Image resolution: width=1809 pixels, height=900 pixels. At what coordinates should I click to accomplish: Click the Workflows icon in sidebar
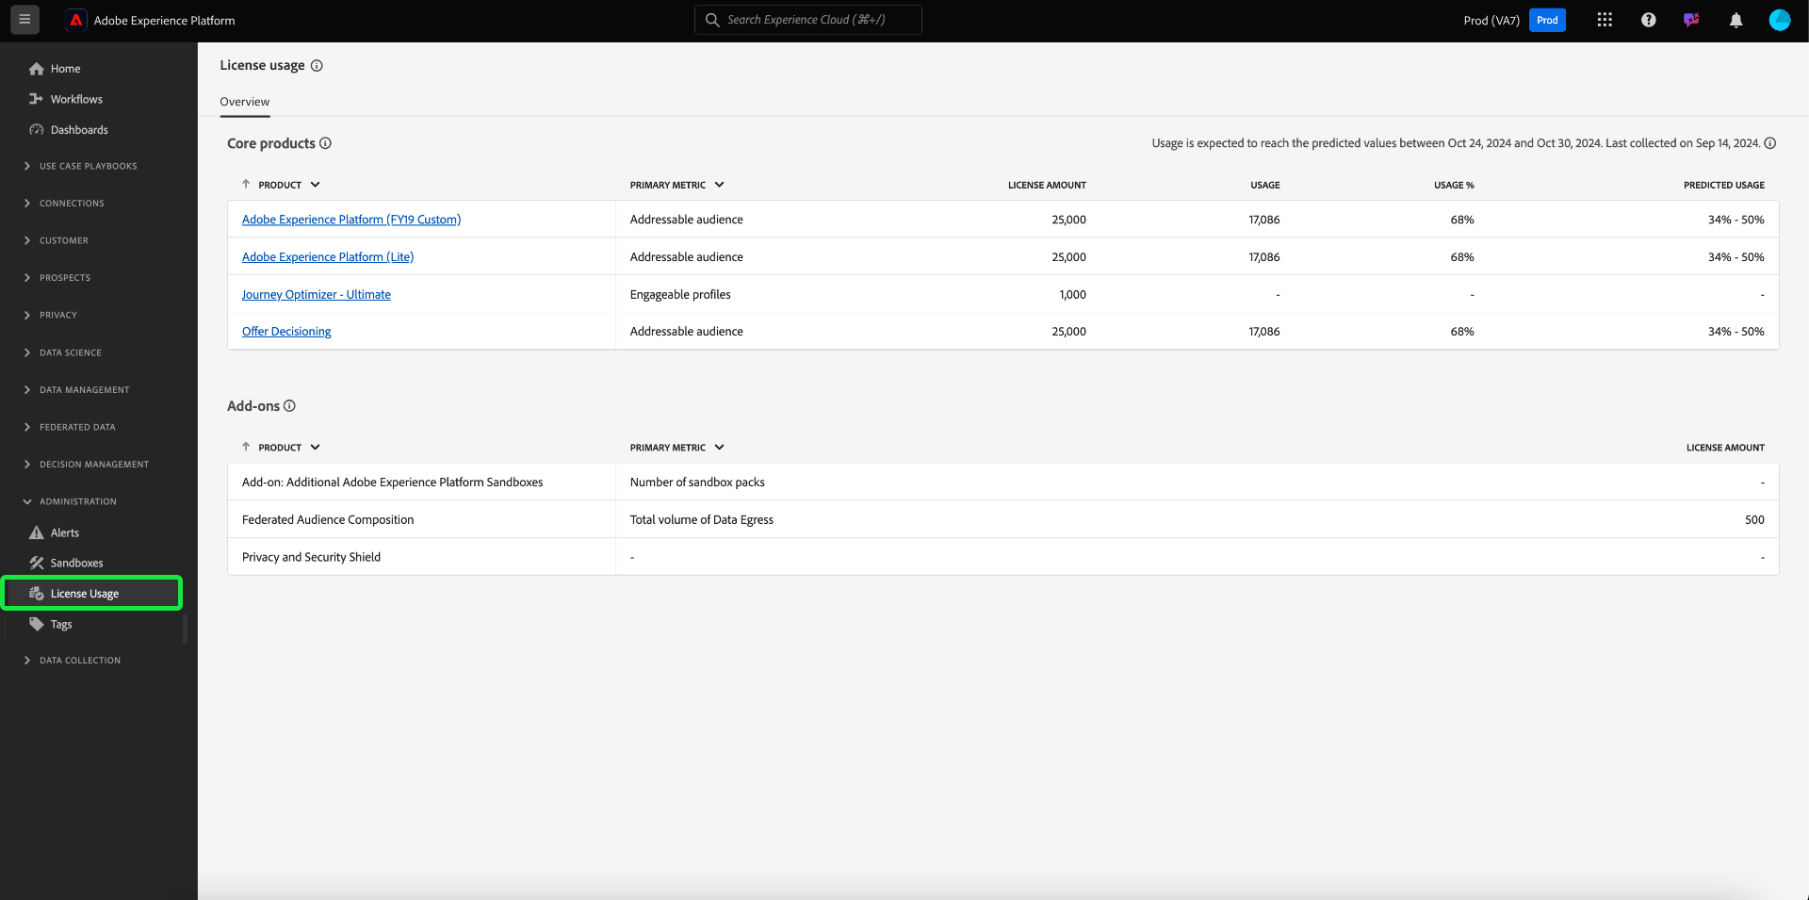point(37,99)
